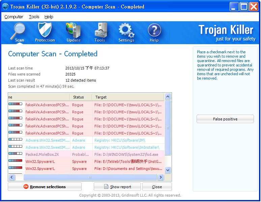The width and height of the screenshot is (261, 202).
Task: Click the horizontal scrollbar's right arrow
Action: coord(160,177)
